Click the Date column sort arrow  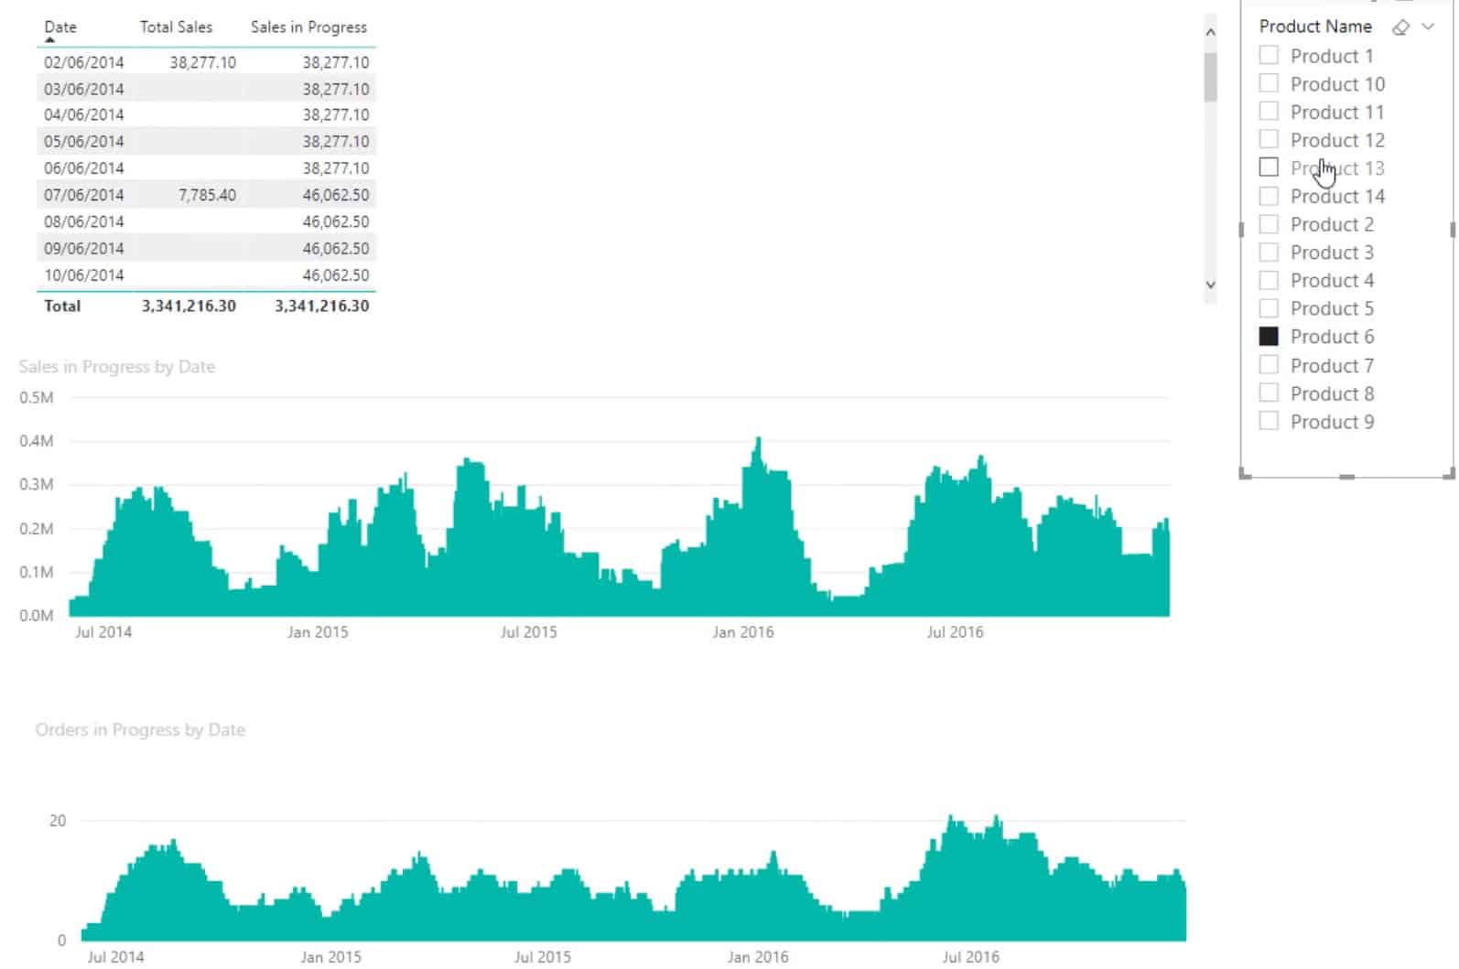coord(50,40)
